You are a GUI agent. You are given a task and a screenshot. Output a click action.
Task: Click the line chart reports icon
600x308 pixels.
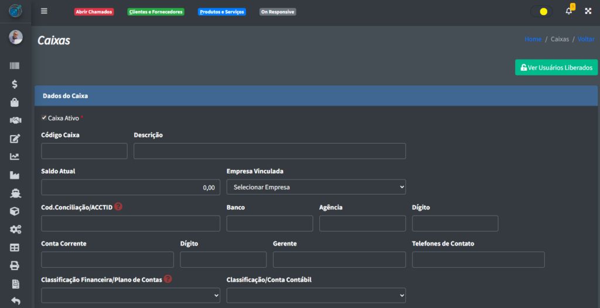tap(15, 157)
